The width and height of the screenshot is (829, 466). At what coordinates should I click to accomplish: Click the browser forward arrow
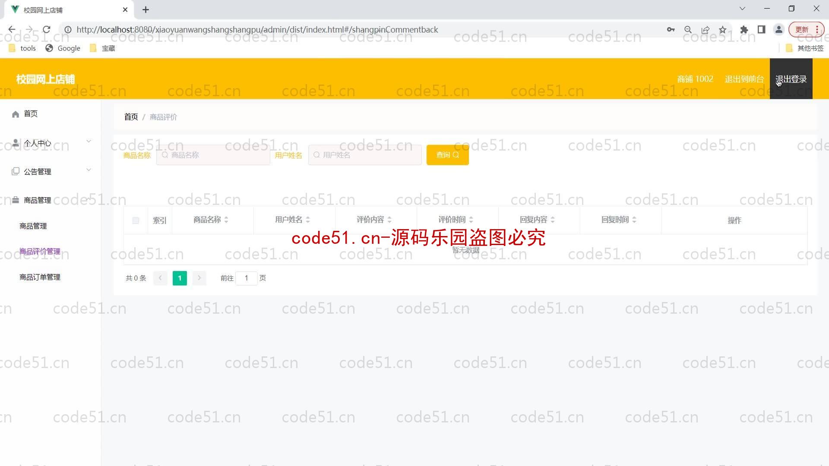[x=29, y=29]
